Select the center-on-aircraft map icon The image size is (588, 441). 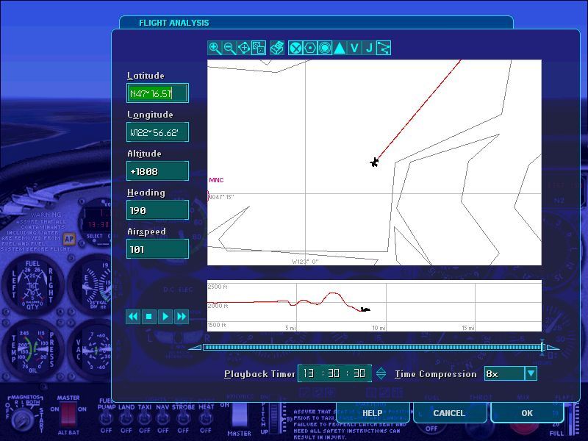[x=244, y=48]
